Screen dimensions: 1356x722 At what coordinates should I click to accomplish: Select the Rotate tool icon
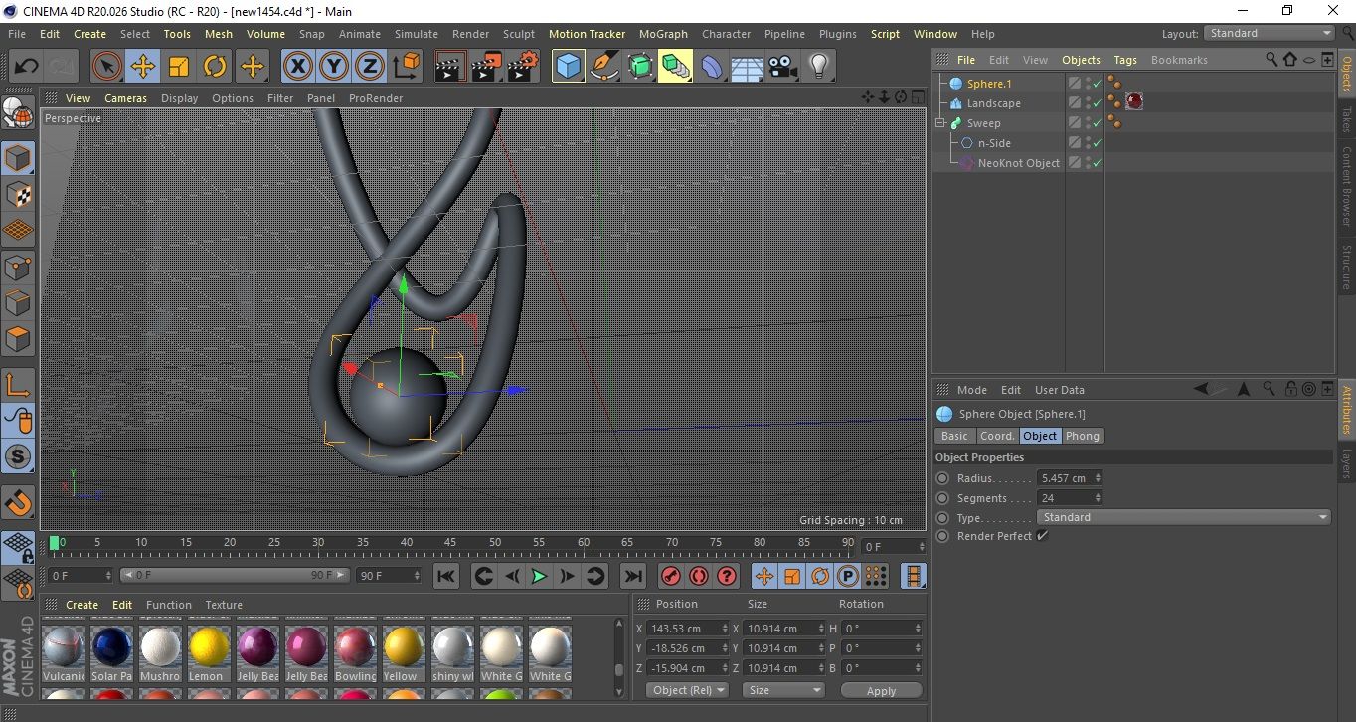215,67
